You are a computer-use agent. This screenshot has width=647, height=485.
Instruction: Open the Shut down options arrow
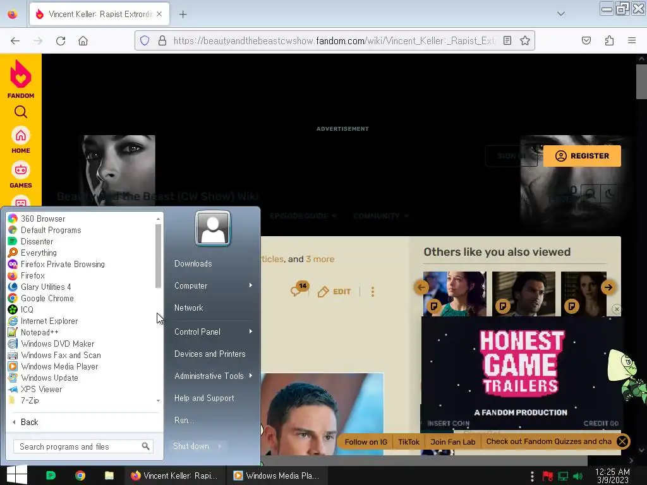[219, 446]
